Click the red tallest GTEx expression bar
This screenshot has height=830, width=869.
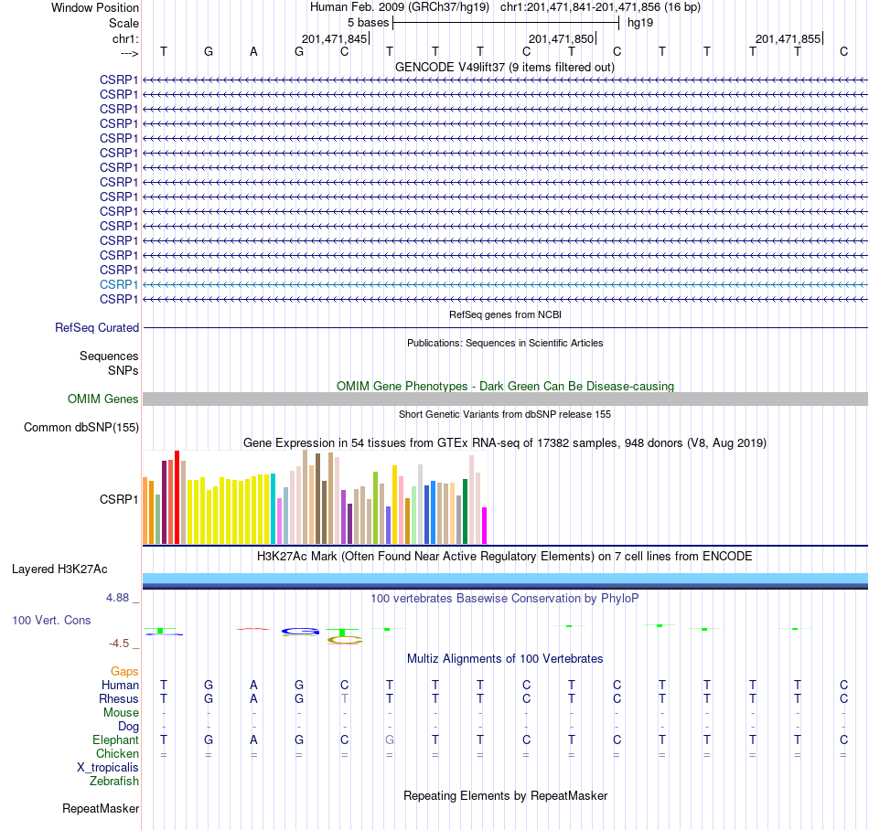177,497
